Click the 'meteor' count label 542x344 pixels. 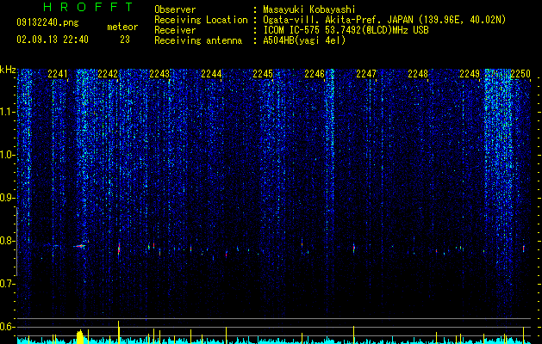point(122,27)
